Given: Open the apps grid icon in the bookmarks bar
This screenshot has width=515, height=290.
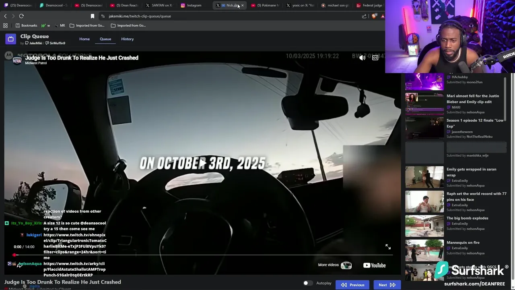Looking at the screenshot, I should (5, 25).
